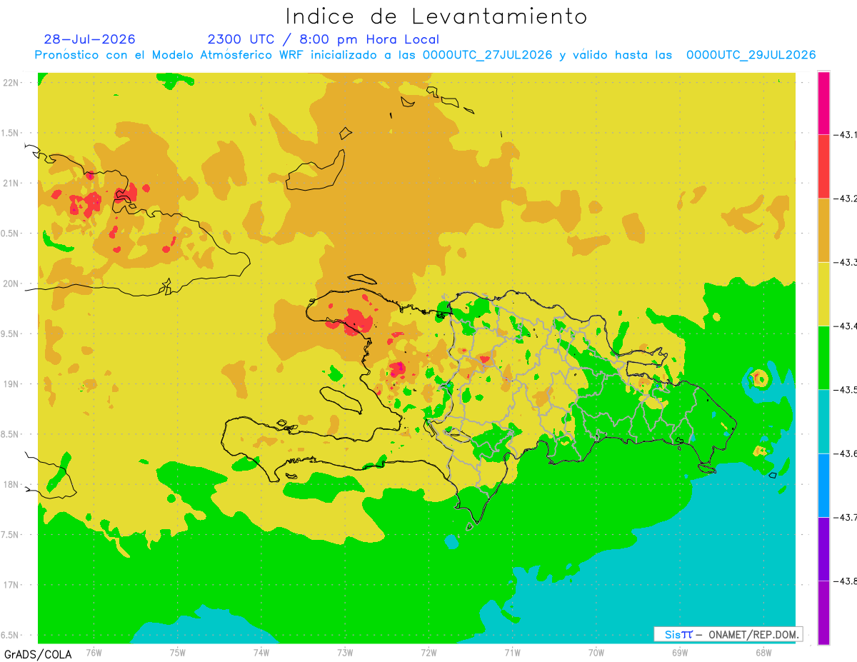
Task: Click the '76W' longitude label
Action: 94,653
